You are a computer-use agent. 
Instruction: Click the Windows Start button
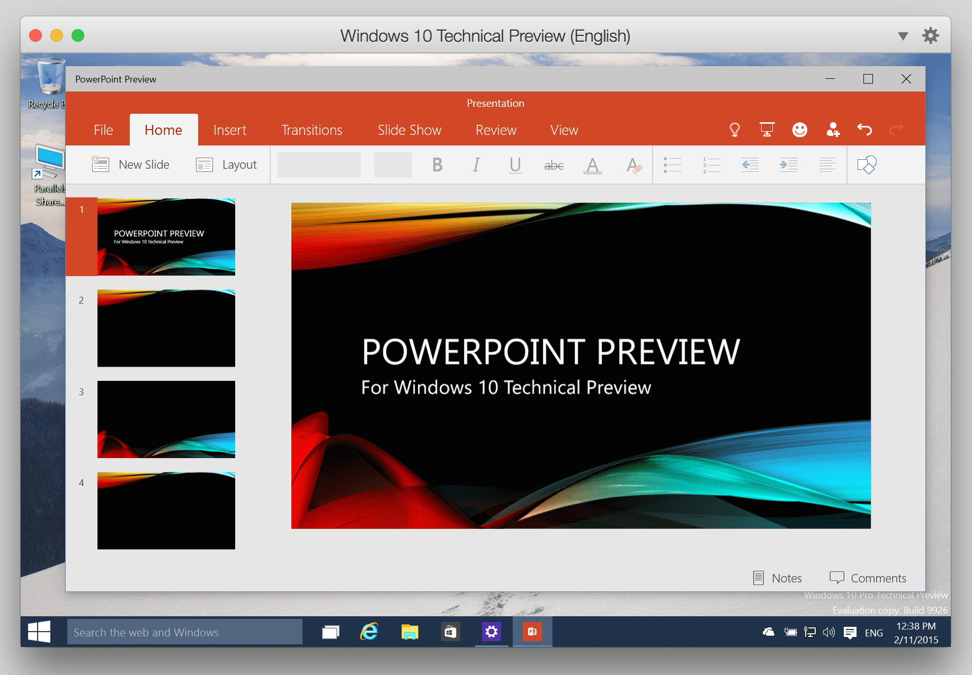39,632
